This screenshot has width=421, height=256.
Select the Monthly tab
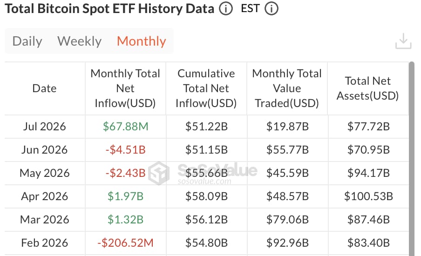tap(142, 41)
